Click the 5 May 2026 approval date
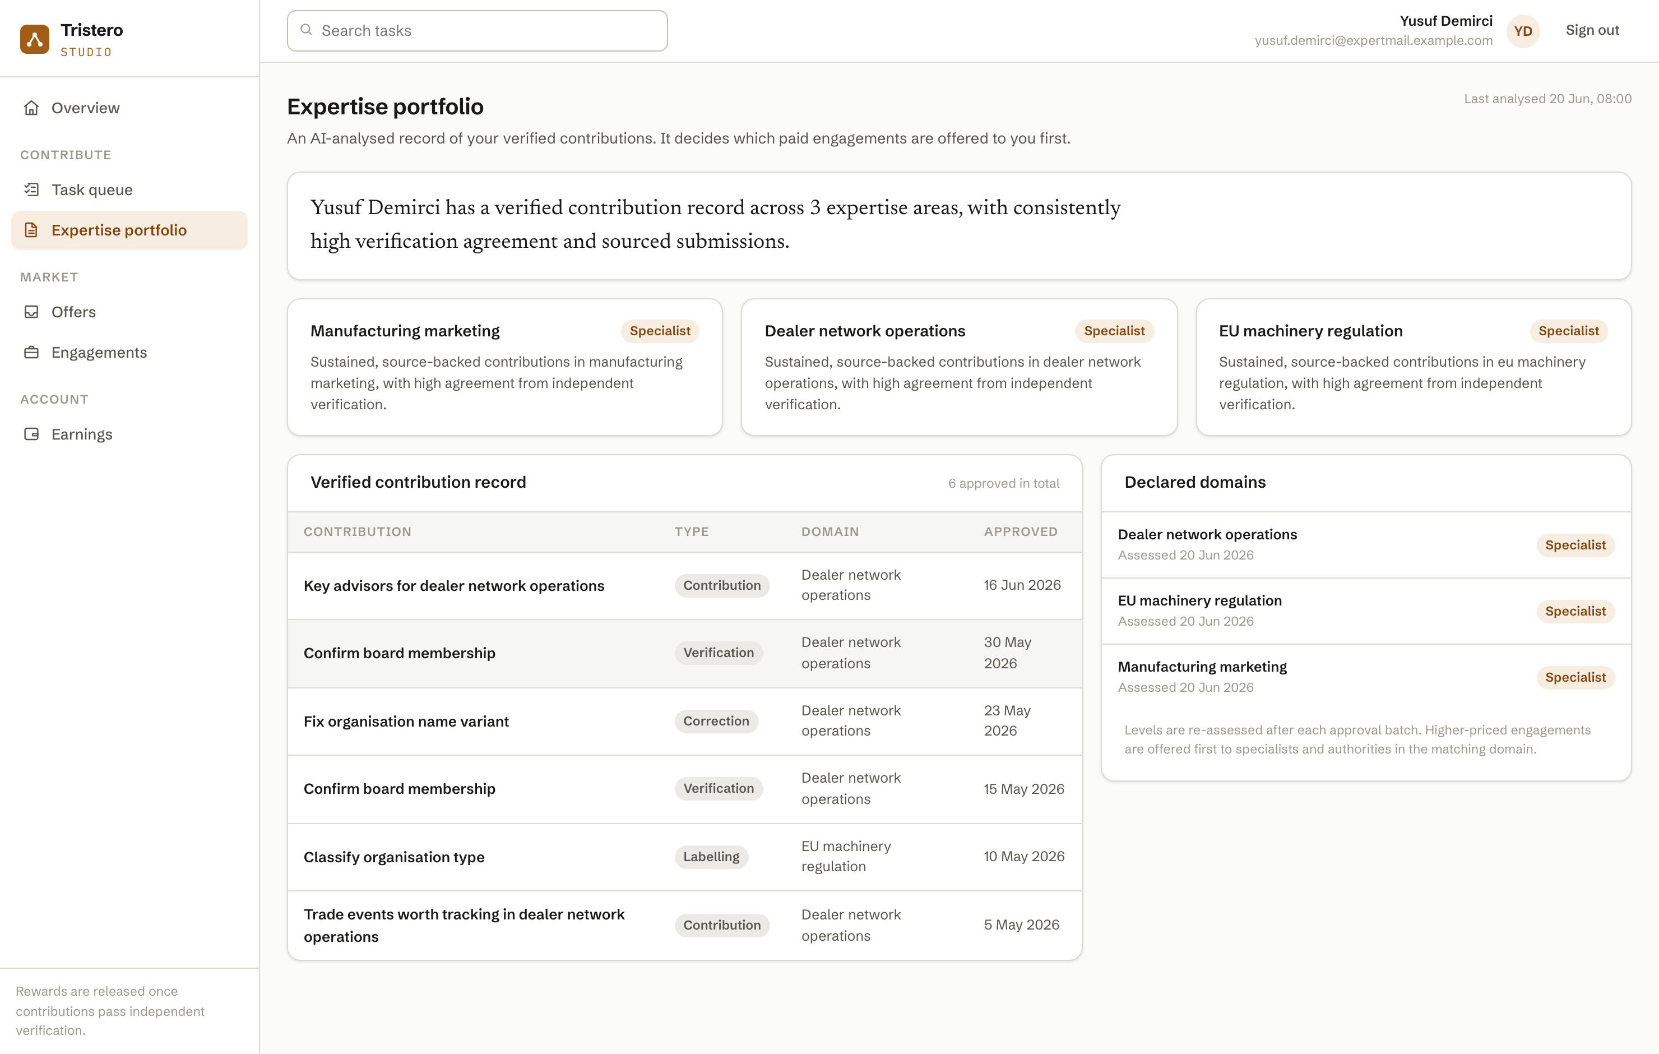 [x=1021, y=925]
